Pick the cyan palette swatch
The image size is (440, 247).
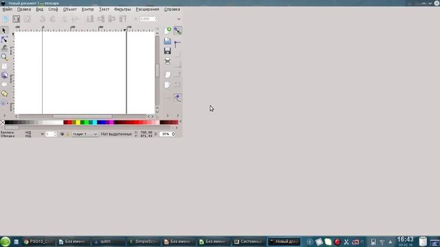coord(95,122)
